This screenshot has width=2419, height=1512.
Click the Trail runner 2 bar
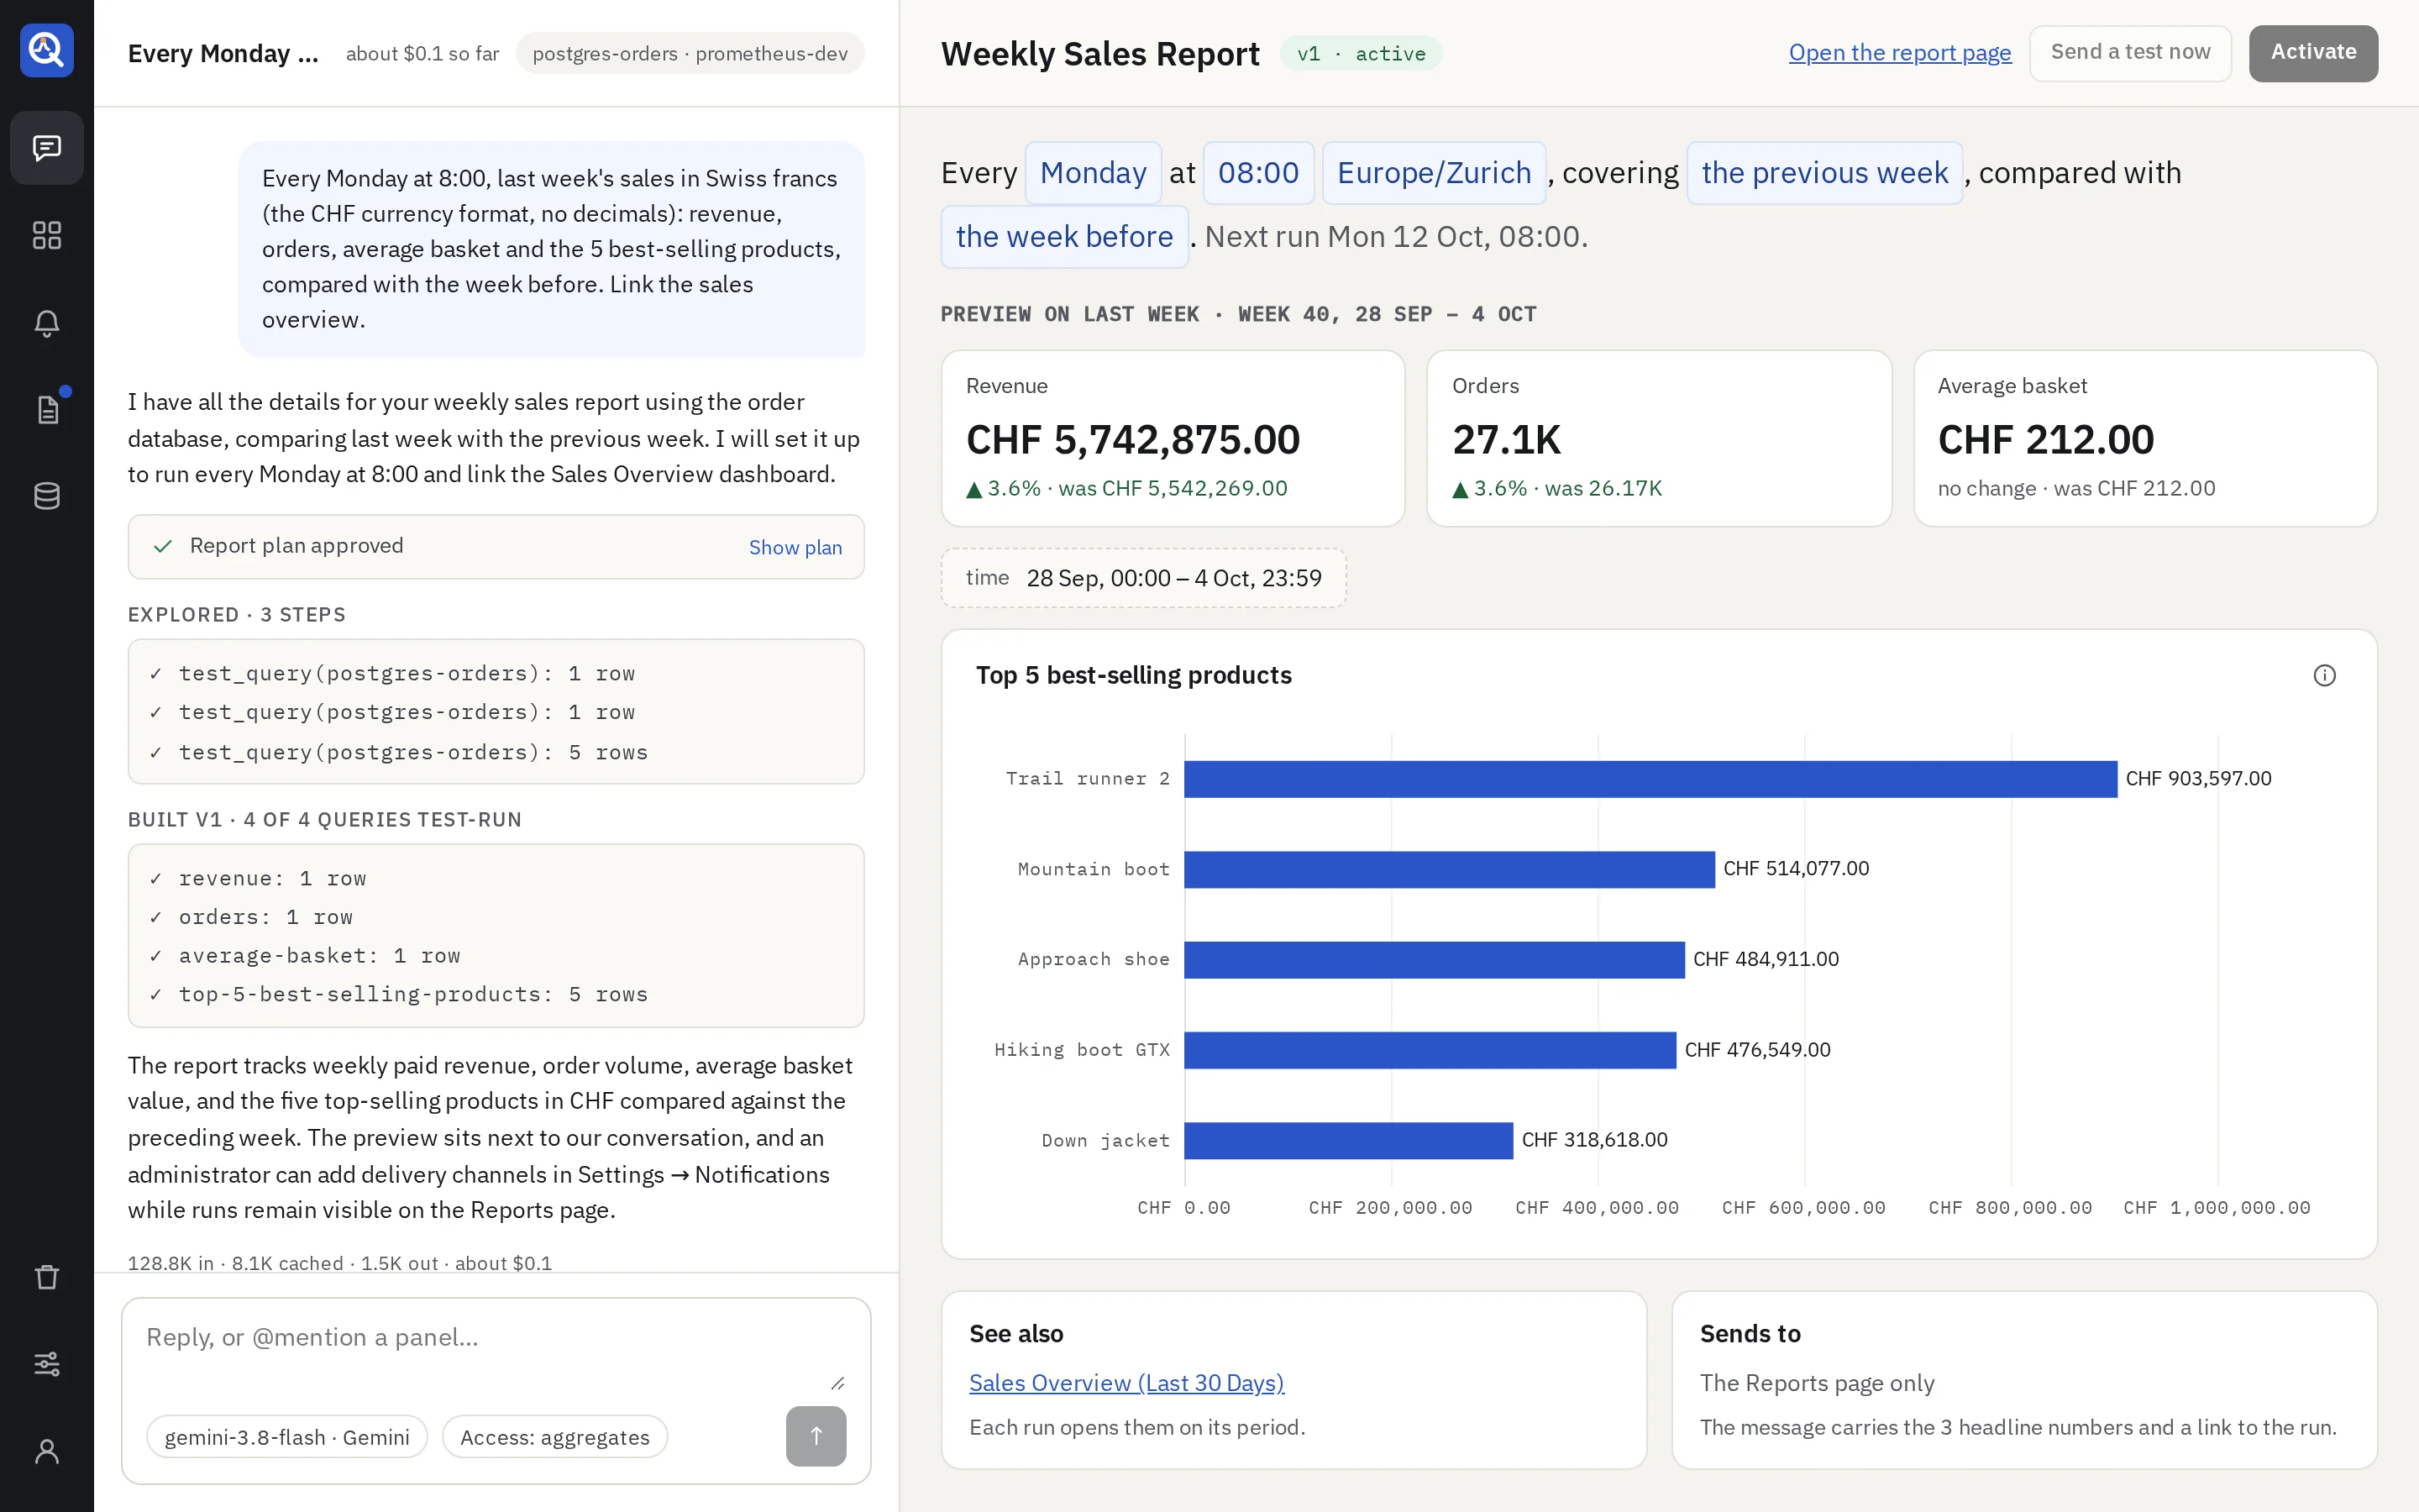click(x=1650, y=779)
